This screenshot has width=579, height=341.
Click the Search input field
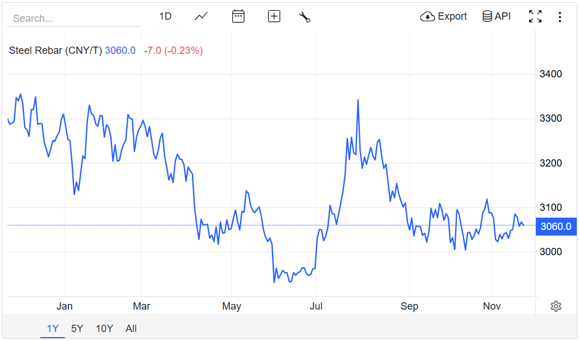coord(73,19)
